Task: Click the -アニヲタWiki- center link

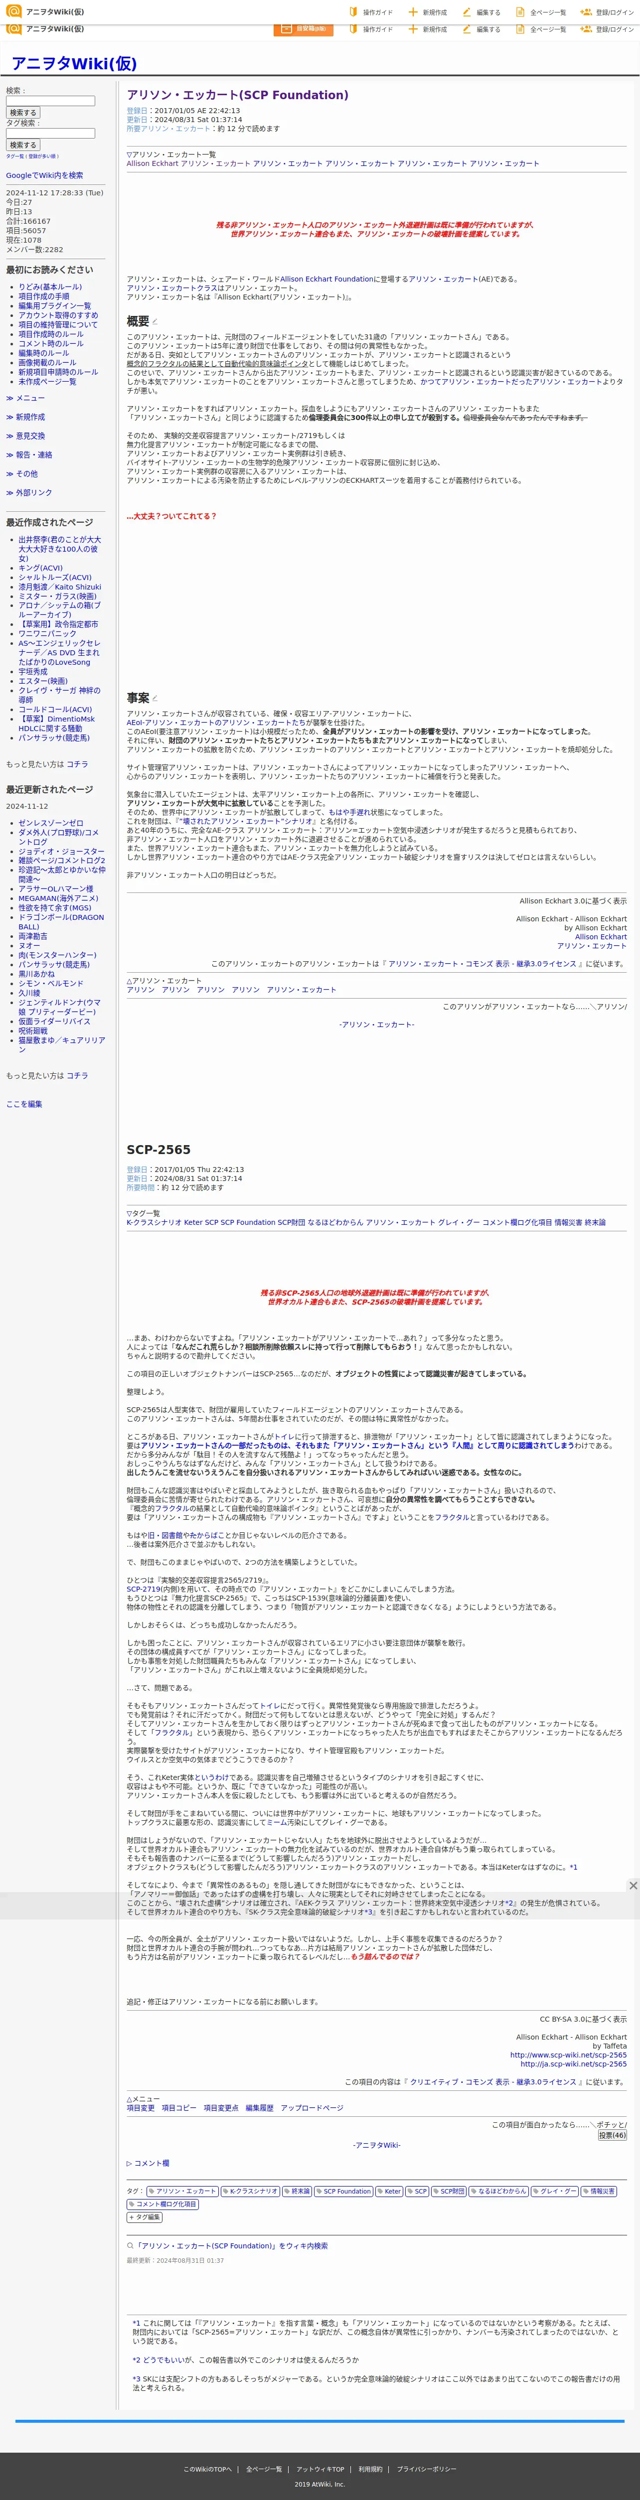Action: coord(377,2145)
